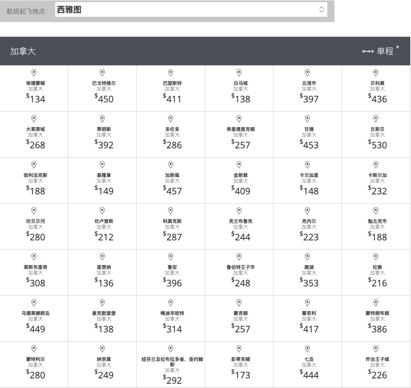Click the $449 fare for 马德莱娜群岛
The image size is (411, 388).
(35, 329)
